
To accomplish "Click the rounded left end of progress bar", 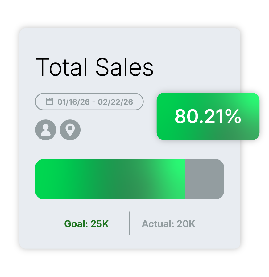I will [x=39, y=179].
